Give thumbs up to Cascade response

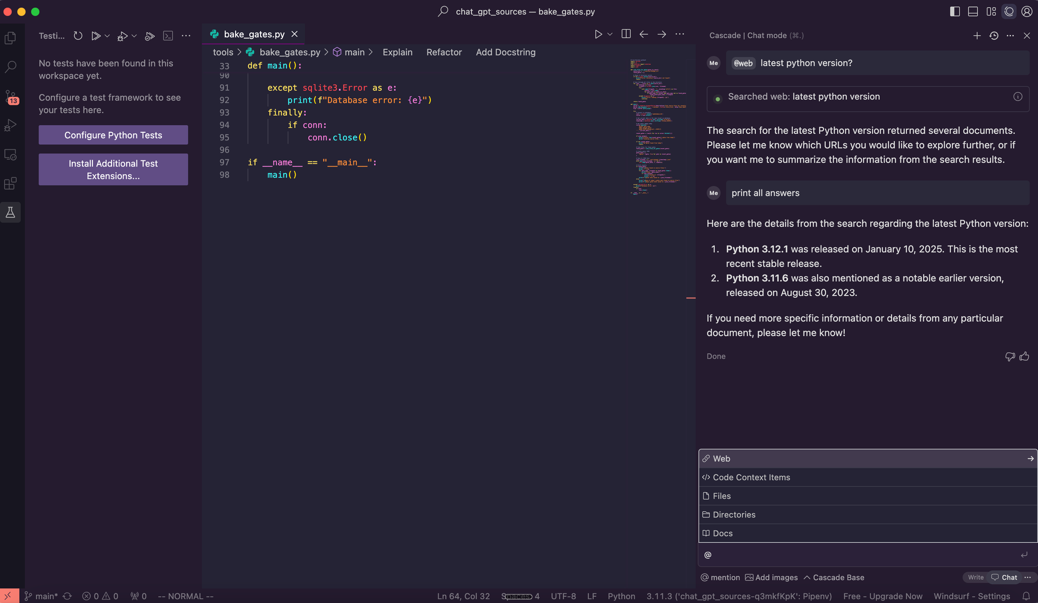point(1025,357)
